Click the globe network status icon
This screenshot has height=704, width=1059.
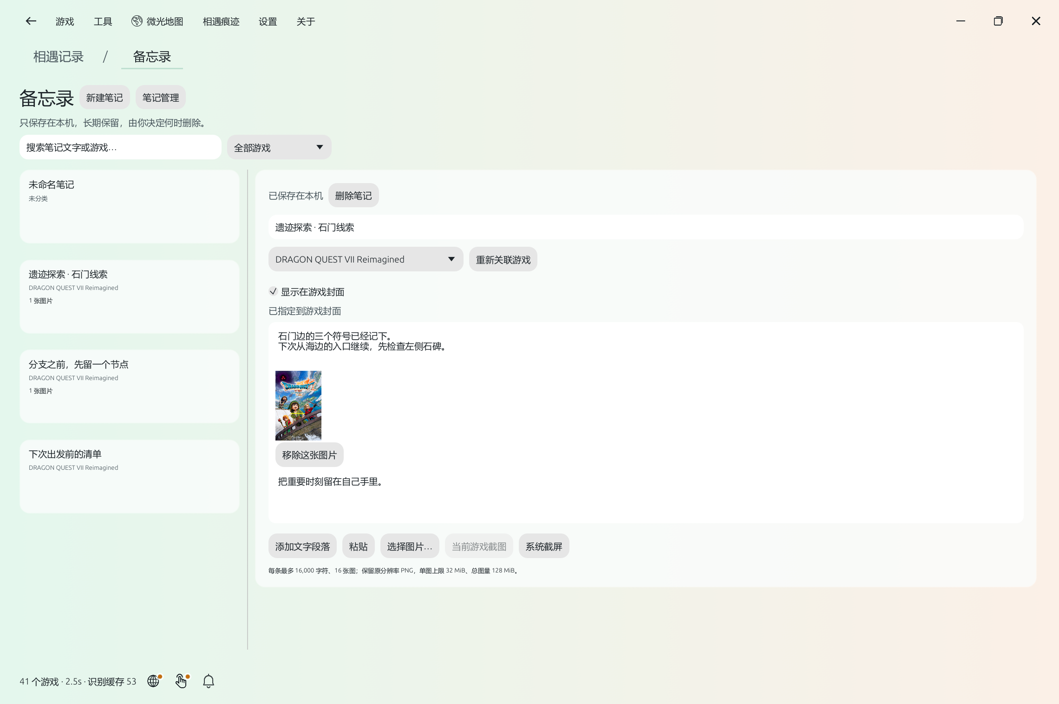(154, 681)
